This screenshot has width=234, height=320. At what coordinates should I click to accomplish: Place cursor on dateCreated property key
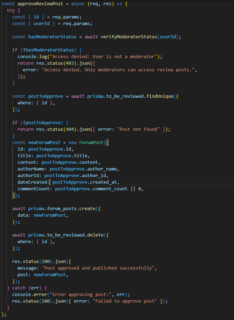(33, 182)
